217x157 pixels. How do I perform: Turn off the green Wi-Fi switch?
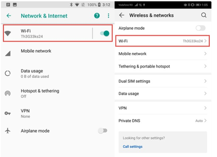click(x=104, y=33)
